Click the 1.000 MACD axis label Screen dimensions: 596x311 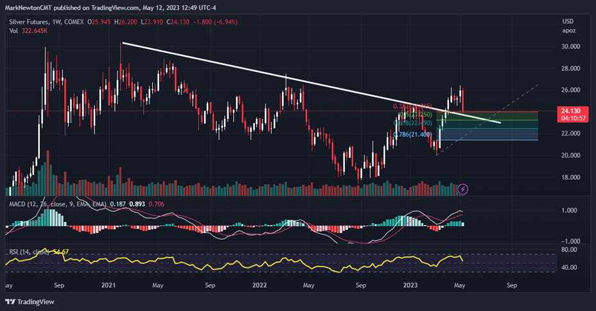coord(570,210)
